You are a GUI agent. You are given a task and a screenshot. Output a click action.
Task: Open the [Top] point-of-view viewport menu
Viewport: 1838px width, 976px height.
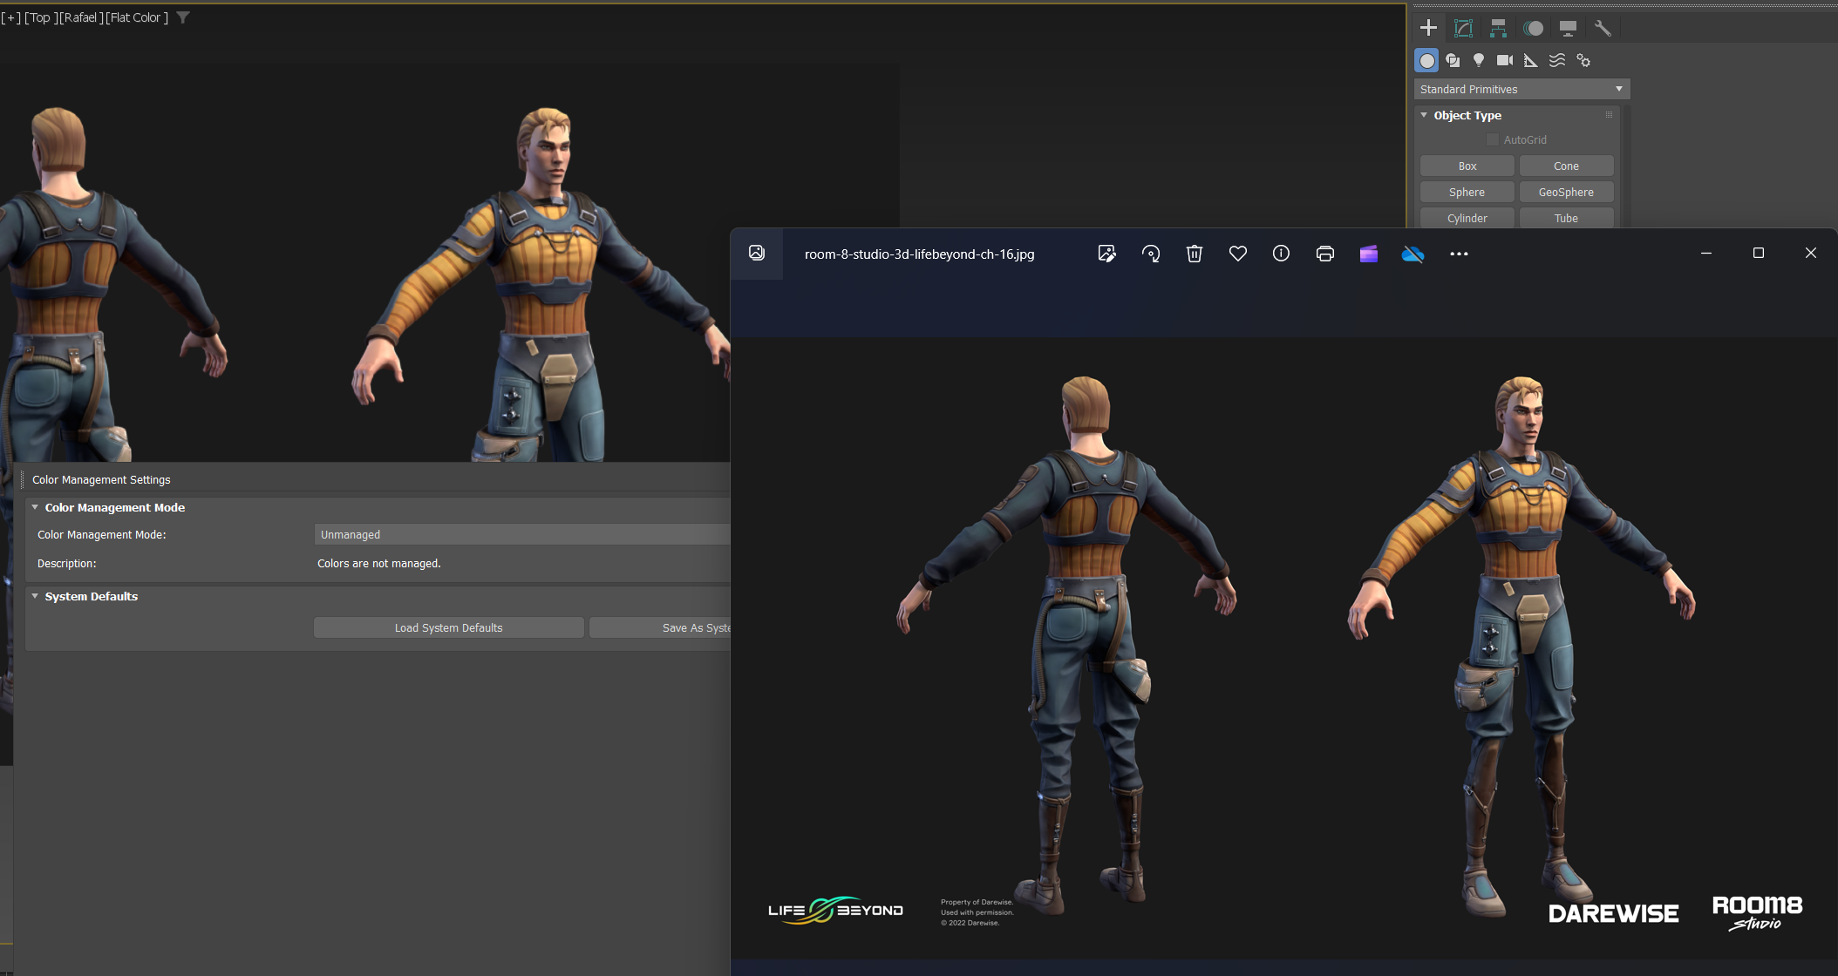coord(41,17)
